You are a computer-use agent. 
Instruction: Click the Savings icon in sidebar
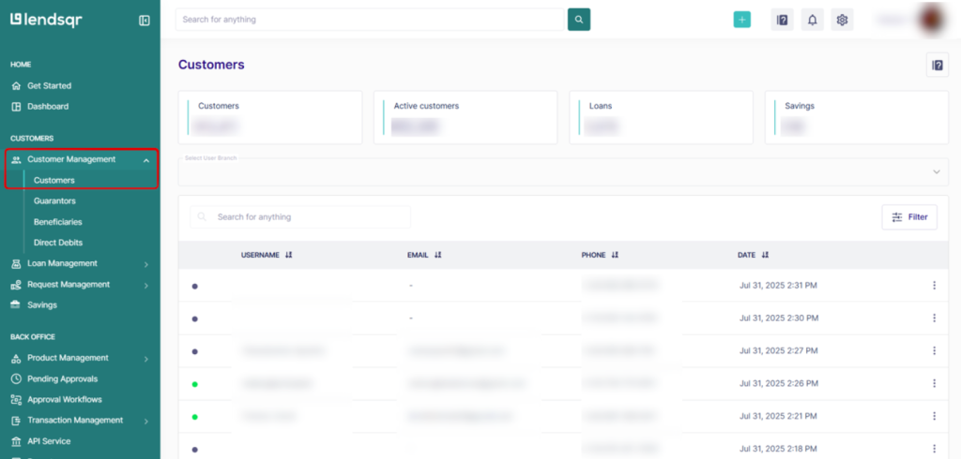click(x=16, y=304)
